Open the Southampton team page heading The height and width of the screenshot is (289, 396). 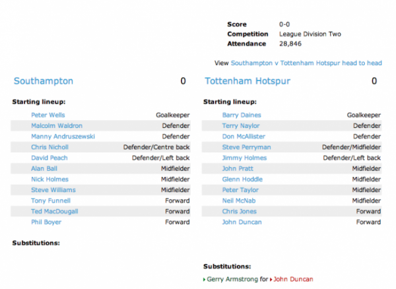point(44,81)
